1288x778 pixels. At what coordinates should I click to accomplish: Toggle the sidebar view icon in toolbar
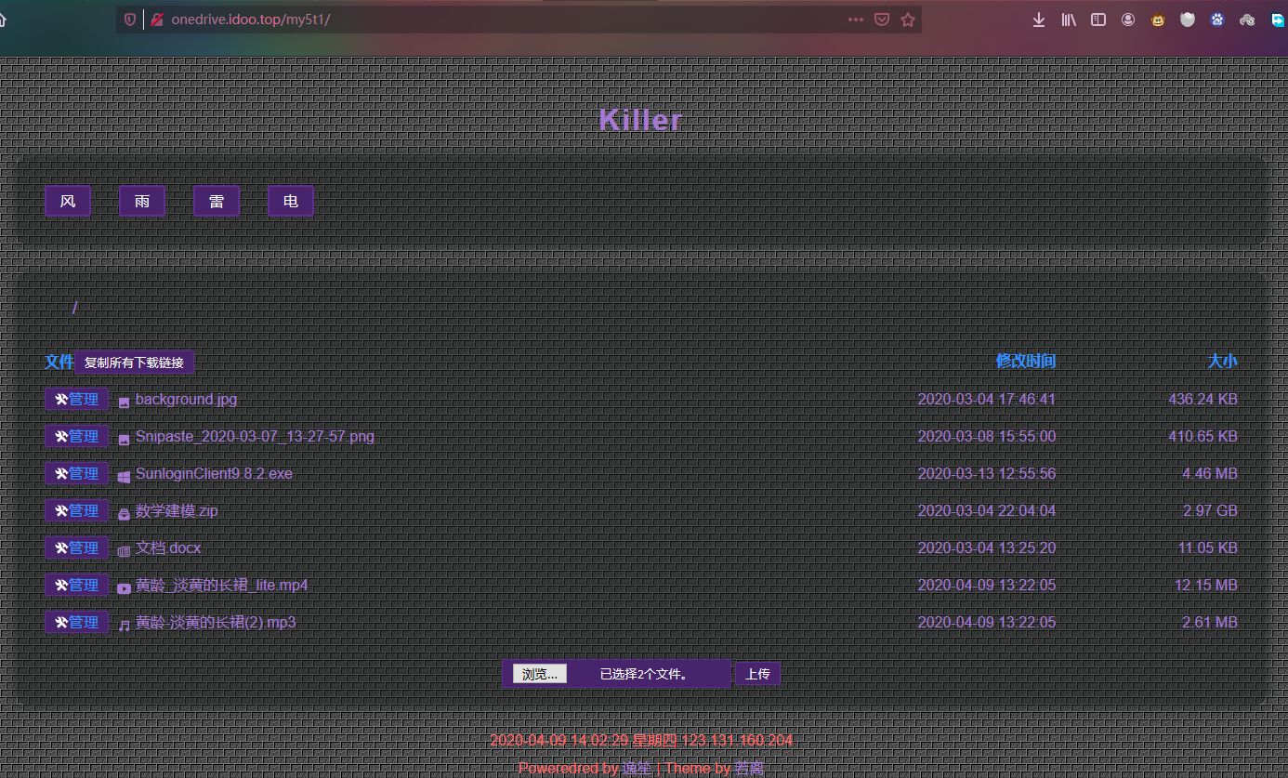pos(1098,20)
